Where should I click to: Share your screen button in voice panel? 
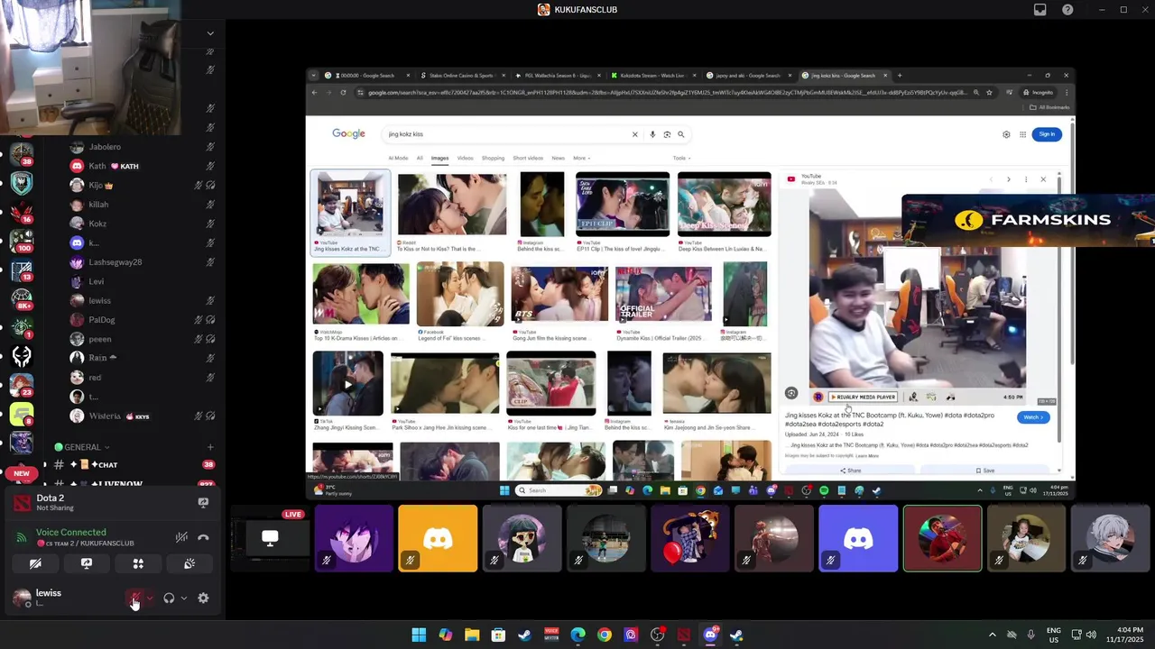[87, 563]
